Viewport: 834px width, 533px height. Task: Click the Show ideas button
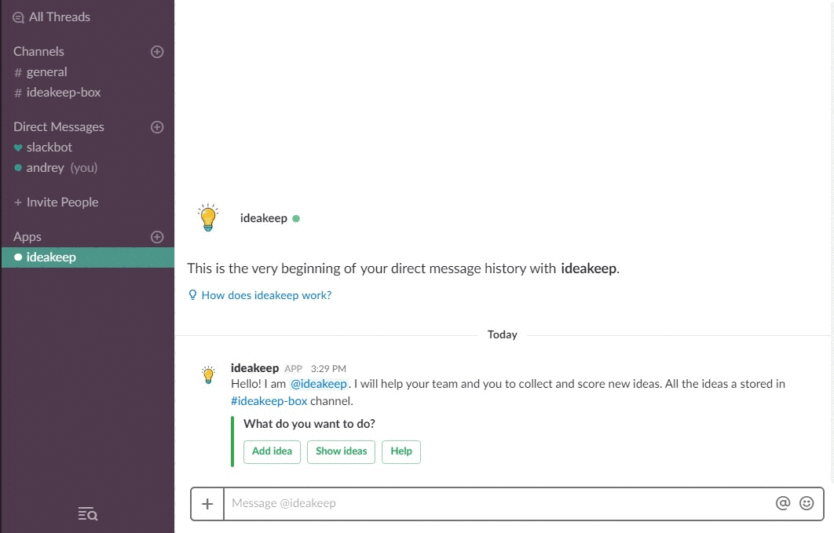pos(341,451)
